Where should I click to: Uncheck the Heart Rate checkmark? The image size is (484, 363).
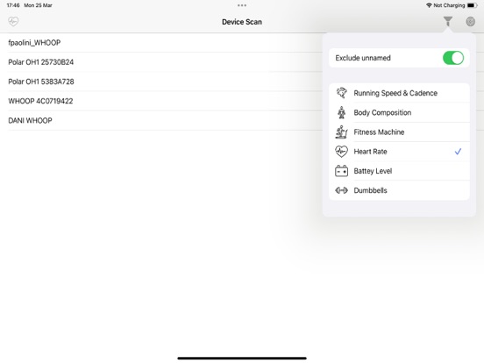(458, 151)
